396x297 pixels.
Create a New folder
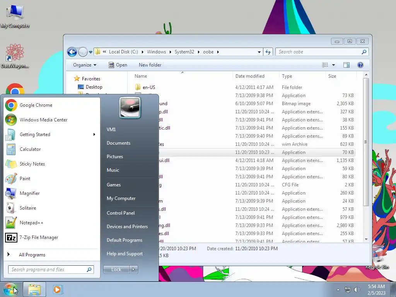[x=150, y=65]
